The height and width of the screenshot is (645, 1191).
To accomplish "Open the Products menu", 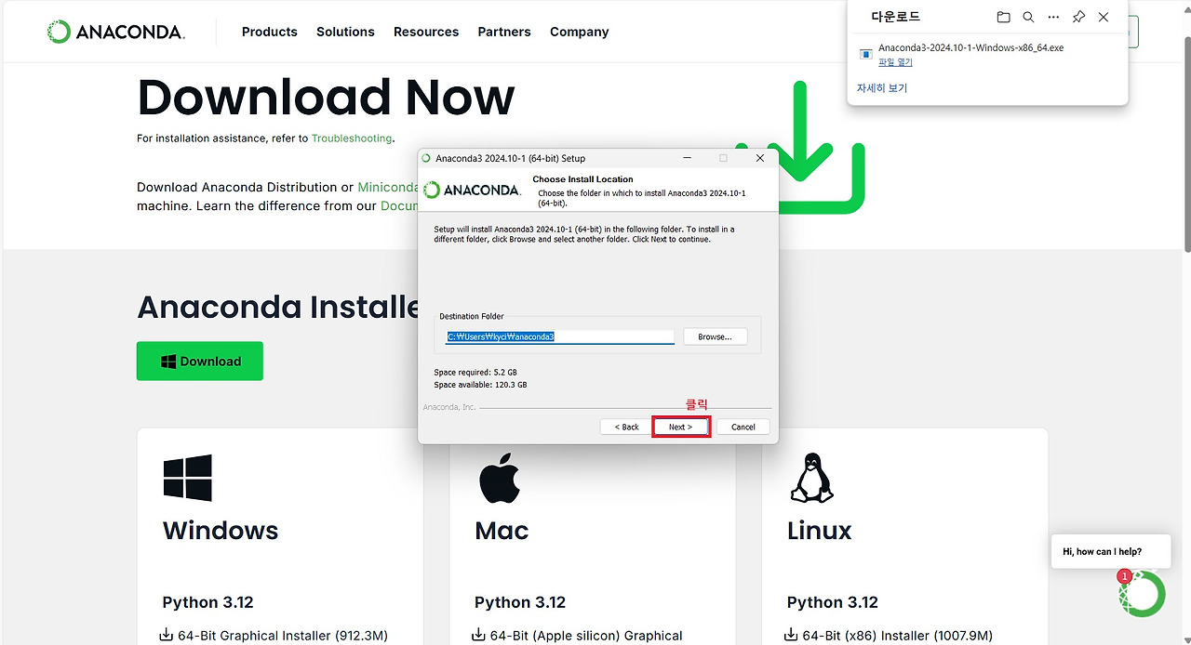I will (x=270, y=32).
